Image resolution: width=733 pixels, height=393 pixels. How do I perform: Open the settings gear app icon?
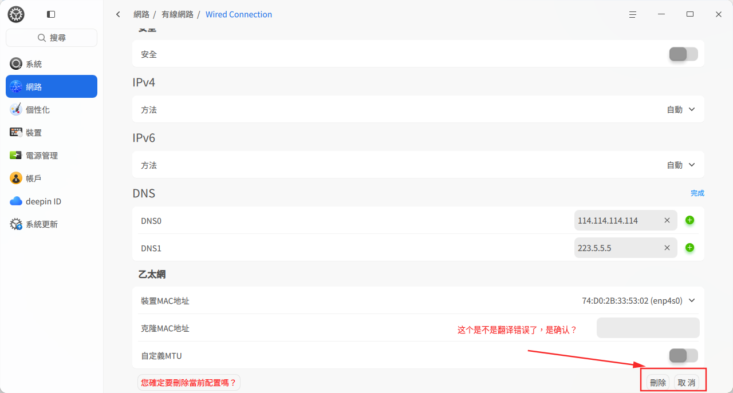pos(16,14)
